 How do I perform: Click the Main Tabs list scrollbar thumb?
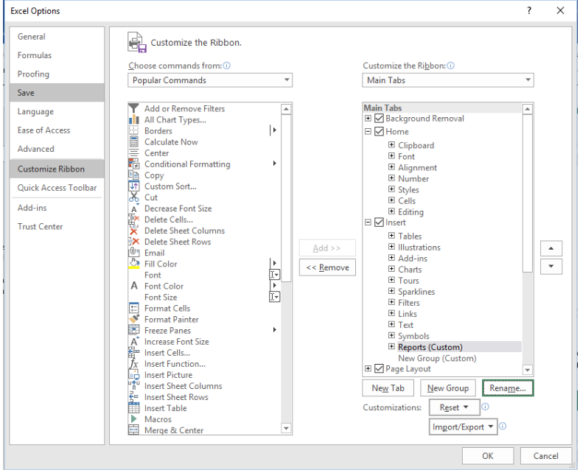(x=528, y=194)
